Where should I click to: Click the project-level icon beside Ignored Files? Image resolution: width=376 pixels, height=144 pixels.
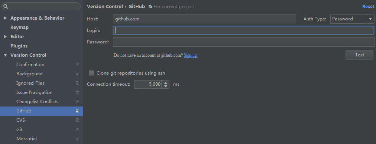(77, 83)
